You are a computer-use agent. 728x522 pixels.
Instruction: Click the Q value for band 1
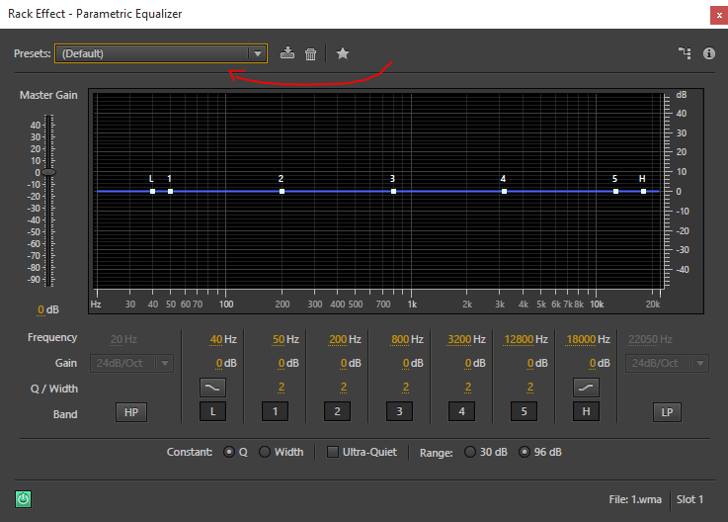coord(282,388)
